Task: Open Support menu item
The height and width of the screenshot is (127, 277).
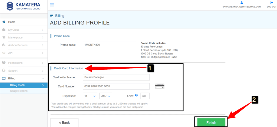Action: [24, 70]
